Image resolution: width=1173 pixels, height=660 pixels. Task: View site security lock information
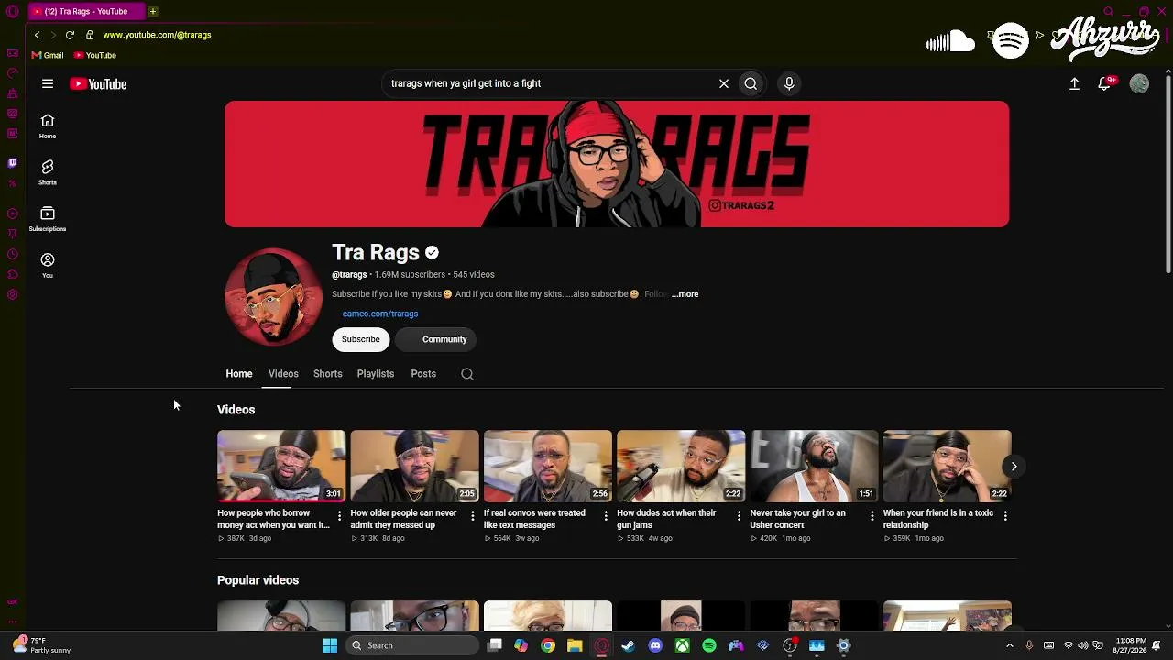[x=90, y=35]
